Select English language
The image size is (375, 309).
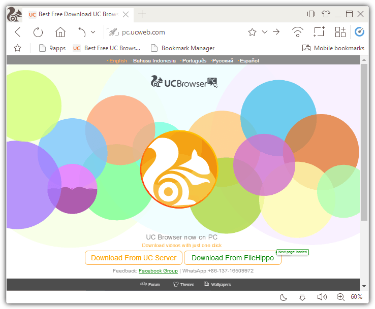click(x=118, y=61)
